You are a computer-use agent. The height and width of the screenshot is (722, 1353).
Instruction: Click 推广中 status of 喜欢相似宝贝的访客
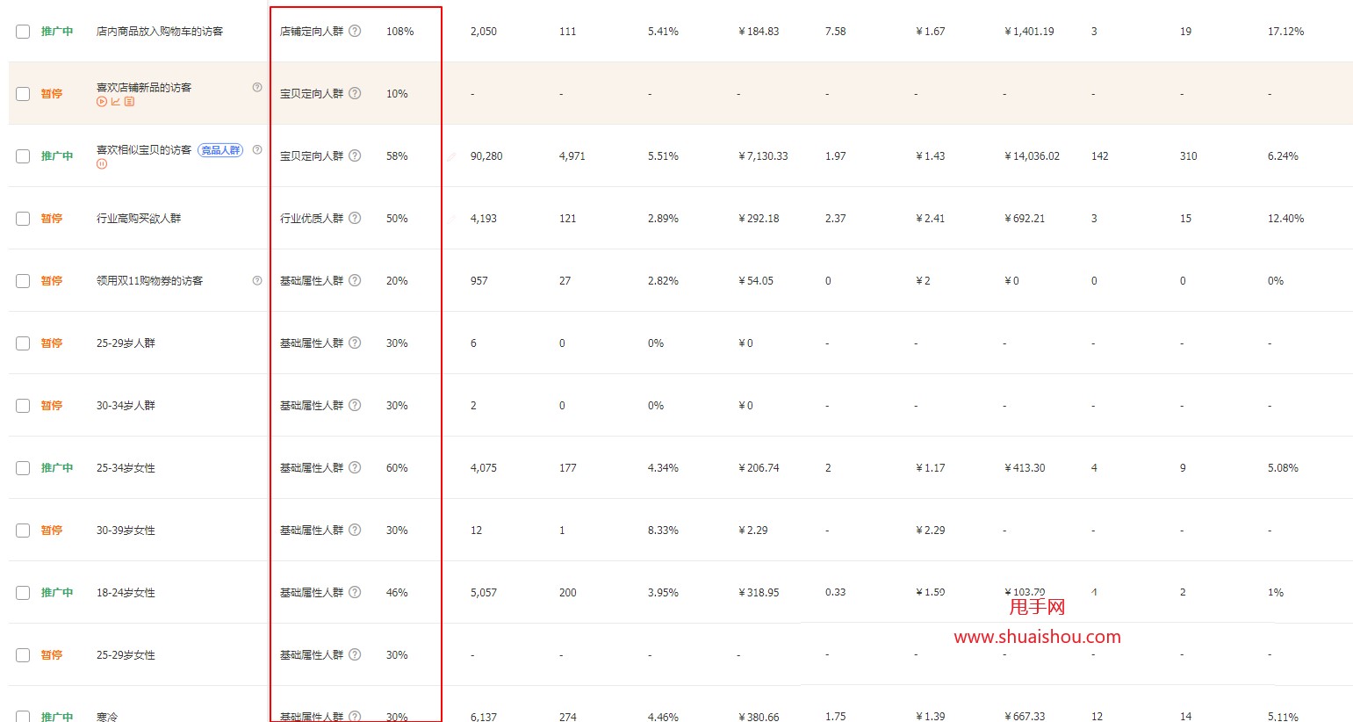coord(57,156)
